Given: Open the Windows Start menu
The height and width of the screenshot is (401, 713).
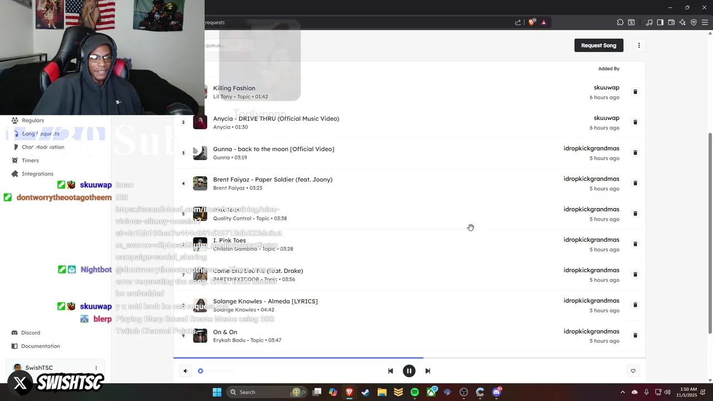Looking at the screenshot, I should pos(217,392).
